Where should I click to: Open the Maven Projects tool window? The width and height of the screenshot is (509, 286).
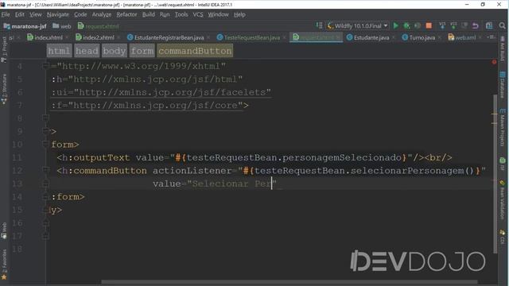pos(503,127)
